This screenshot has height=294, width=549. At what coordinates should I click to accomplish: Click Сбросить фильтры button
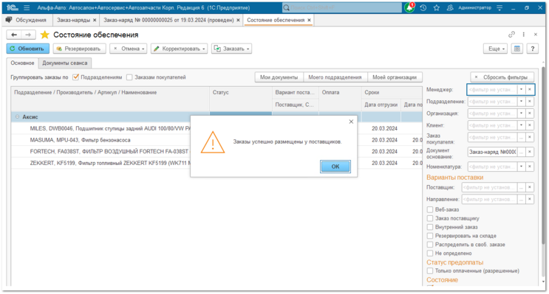tap(502, 77)
